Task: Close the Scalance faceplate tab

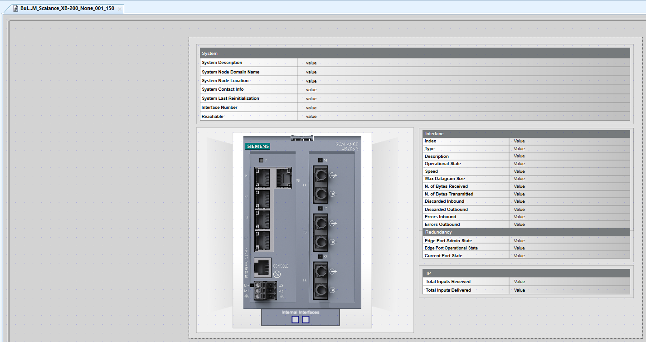Action: point(119,8)
